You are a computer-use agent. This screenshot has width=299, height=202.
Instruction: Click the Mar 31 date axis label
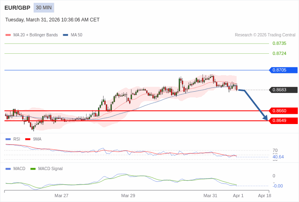pos(210,196)
